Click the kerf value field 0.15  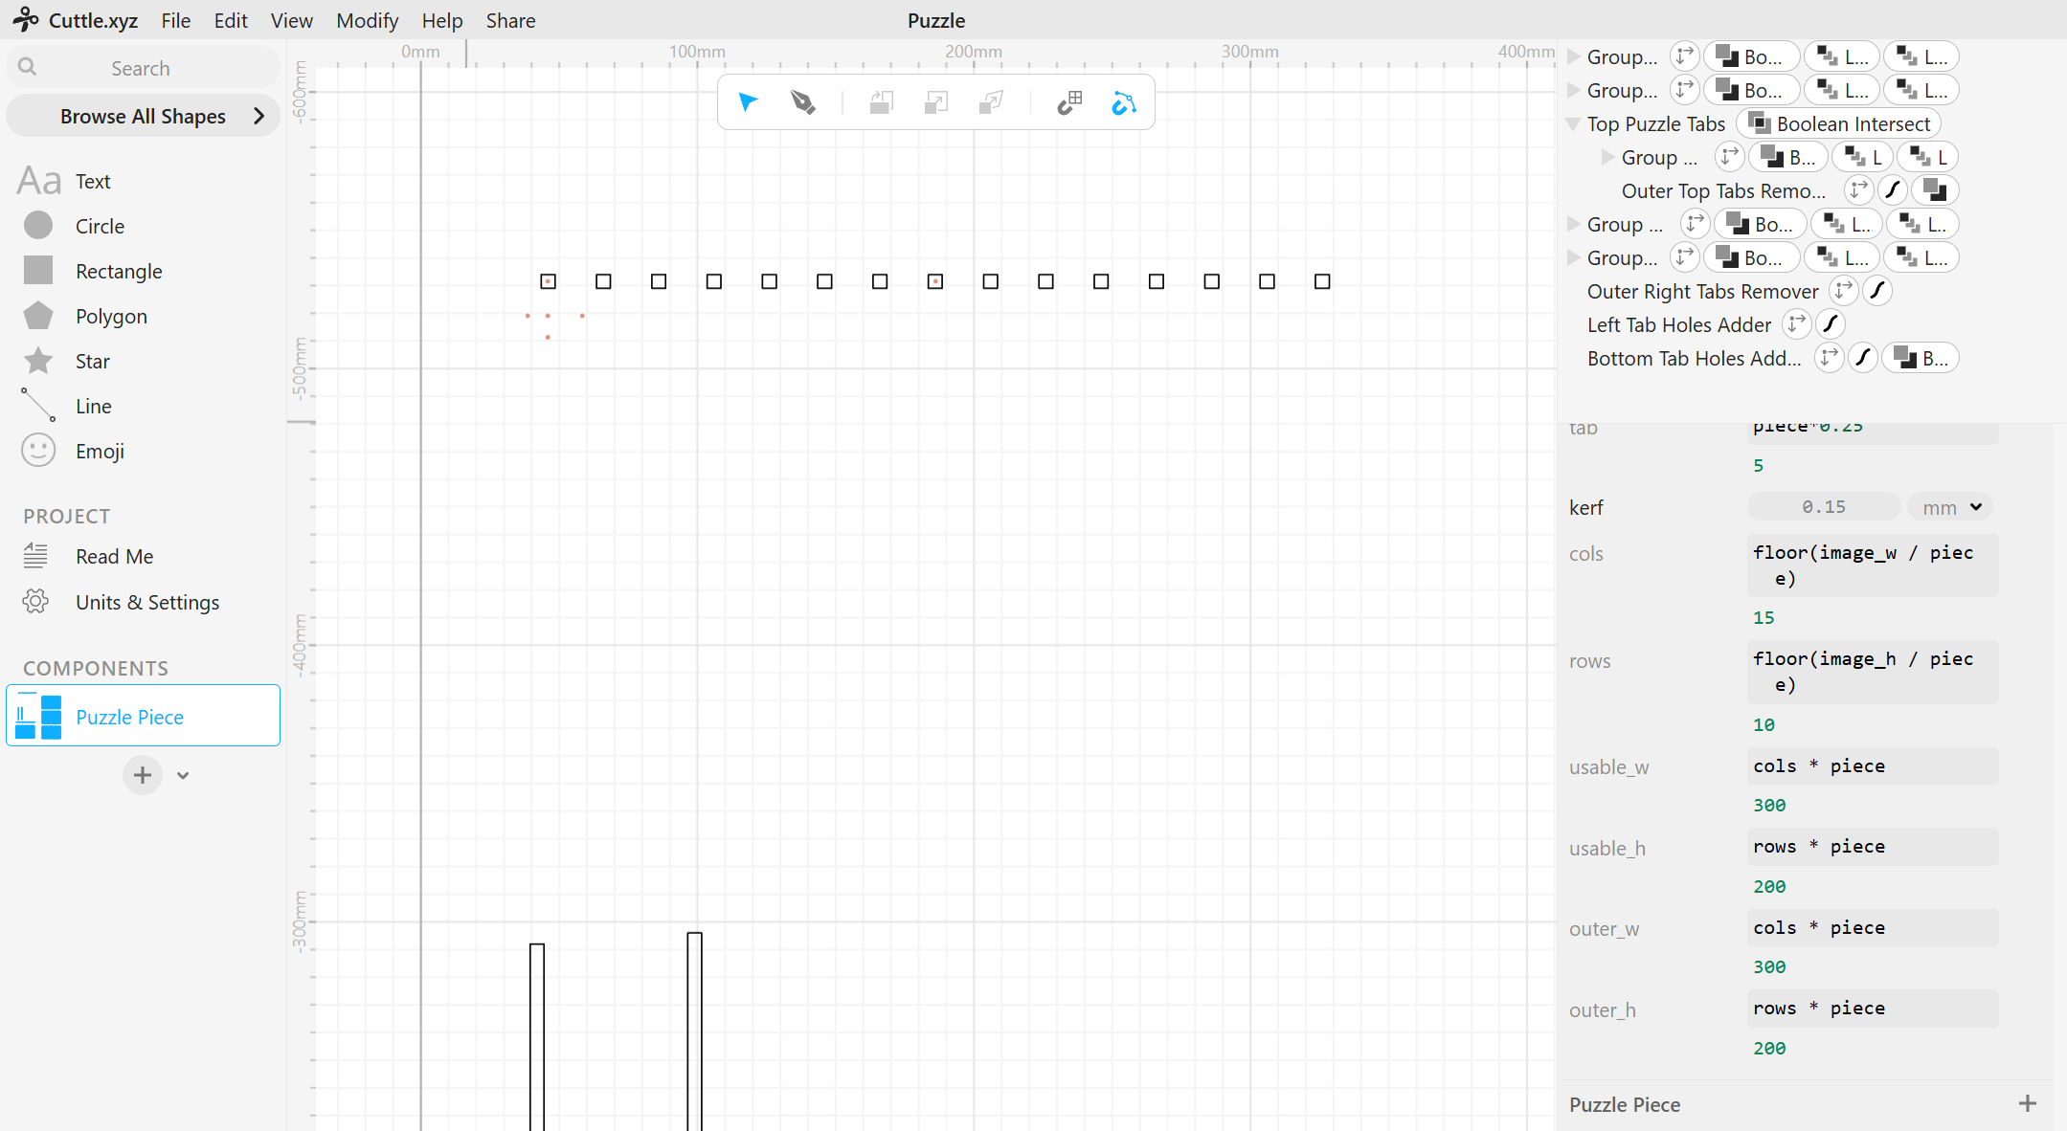[1824, 506]
